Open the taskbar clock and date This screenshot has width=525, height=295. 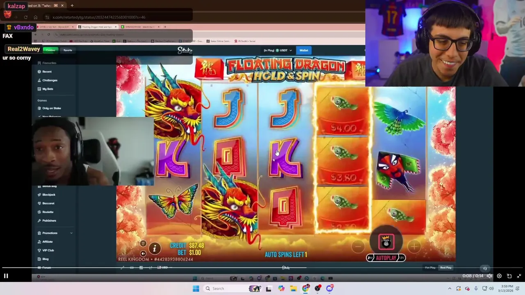(506, 288)
